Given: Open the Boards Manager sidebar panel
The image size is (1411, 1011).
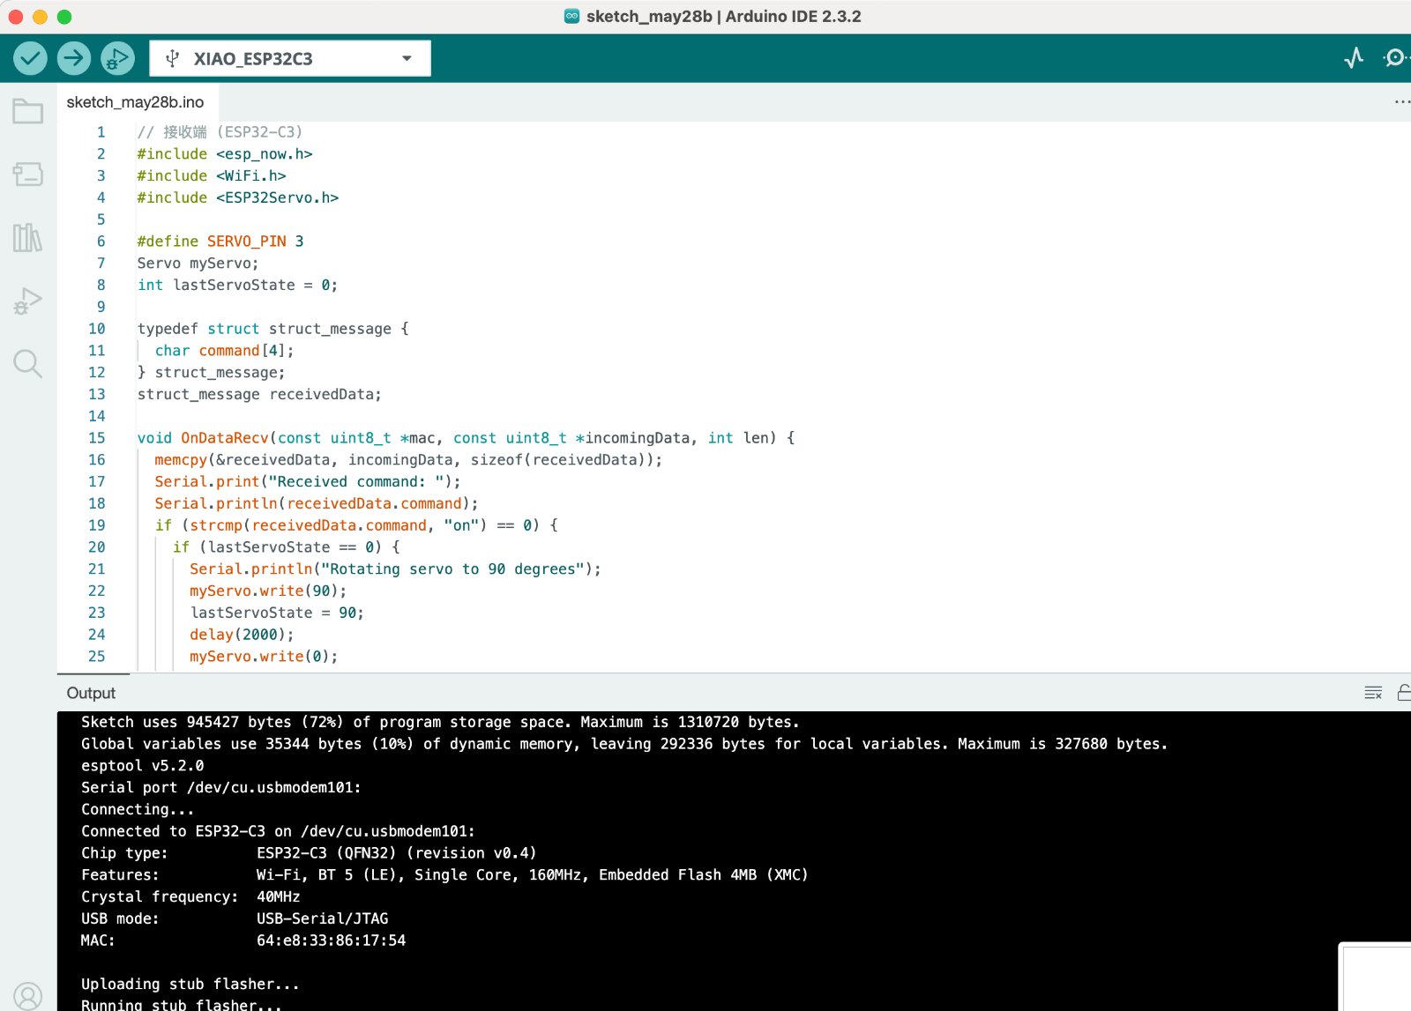Looking at the screenshot, I should pyautogui.click(x=28, y=174).
